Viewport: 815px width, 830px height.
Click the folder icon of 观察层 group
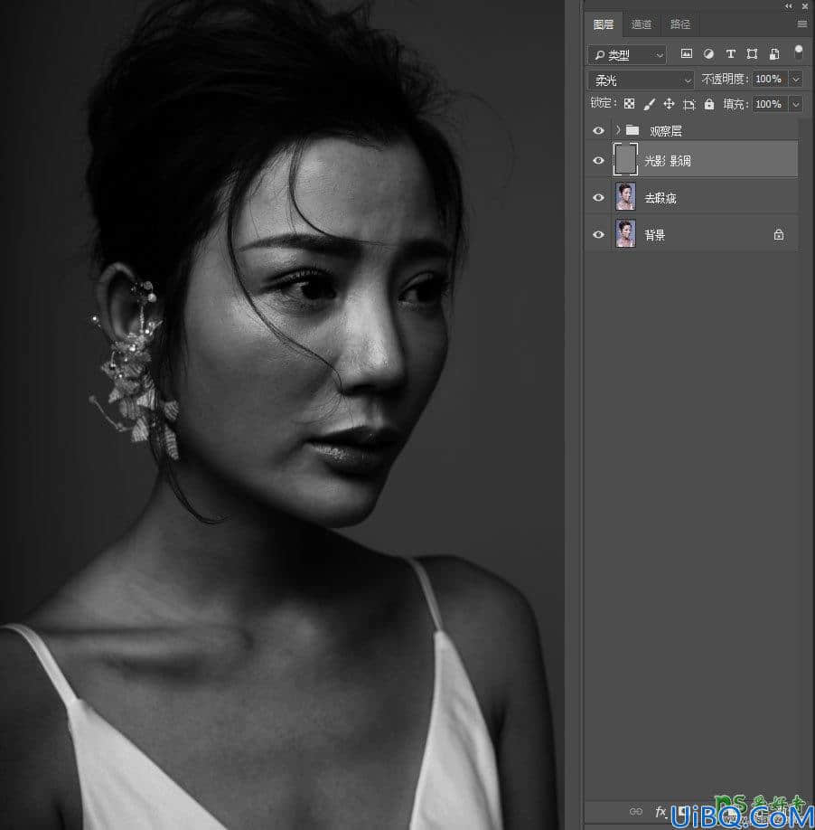[x=632, y=129]
